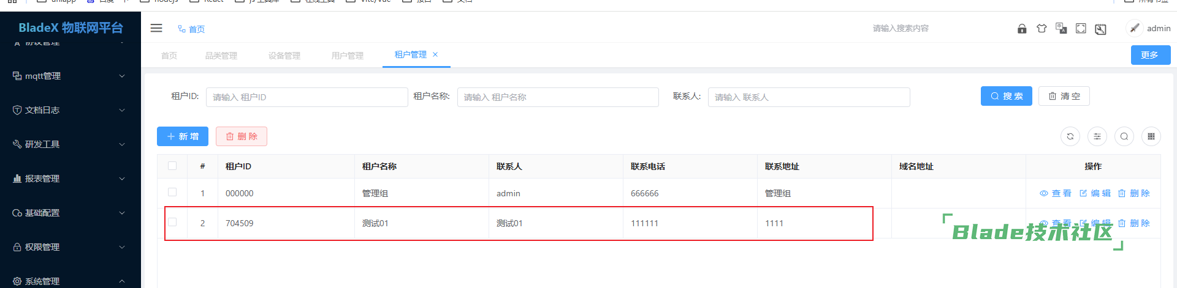The image size is (1177, 288).
Task: Open the column display settings icon
Action: pos(1097,136)
